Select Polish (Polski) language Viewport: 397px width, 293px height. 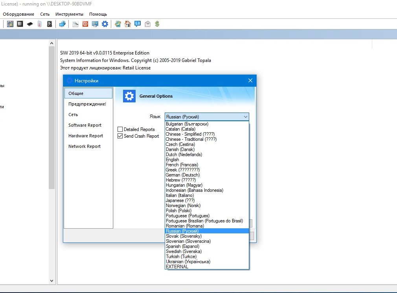coord(207,211)
